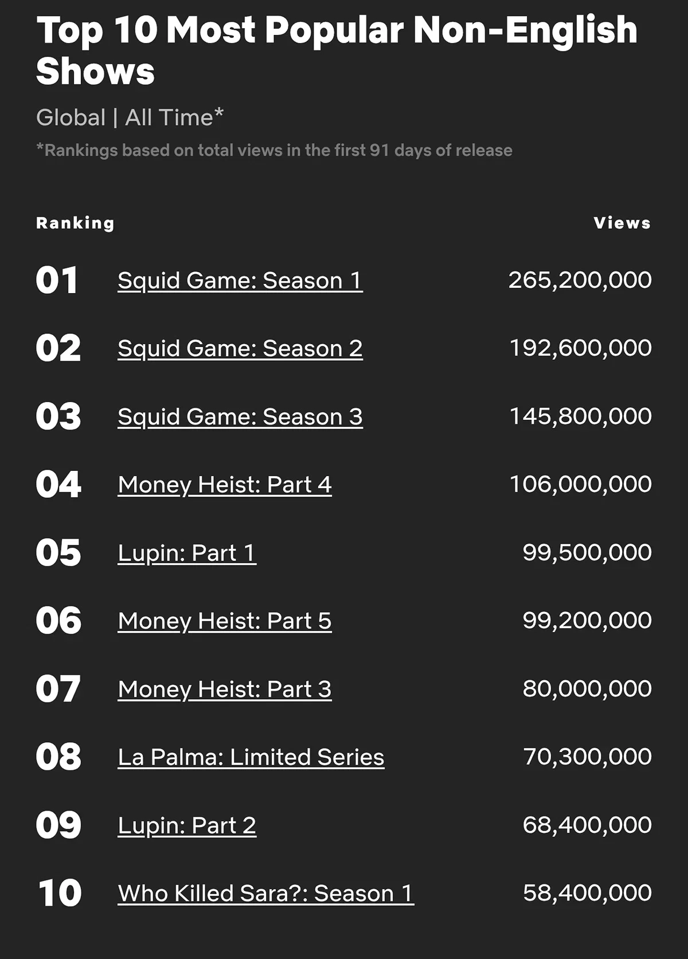The height and width of the screenshot is (959, 688).
Task: Open Money Heist: Part 5 link
Action: pos(225,621)
